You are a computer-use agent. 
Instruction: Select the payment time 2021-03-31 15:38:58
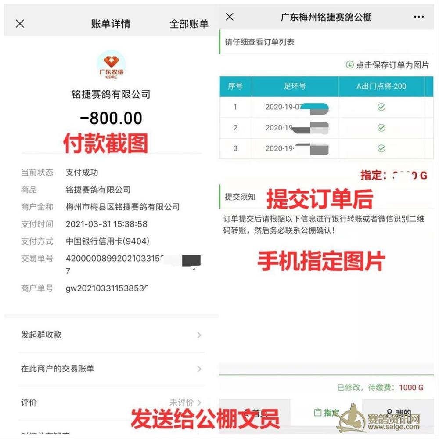(x=107, y=224)
